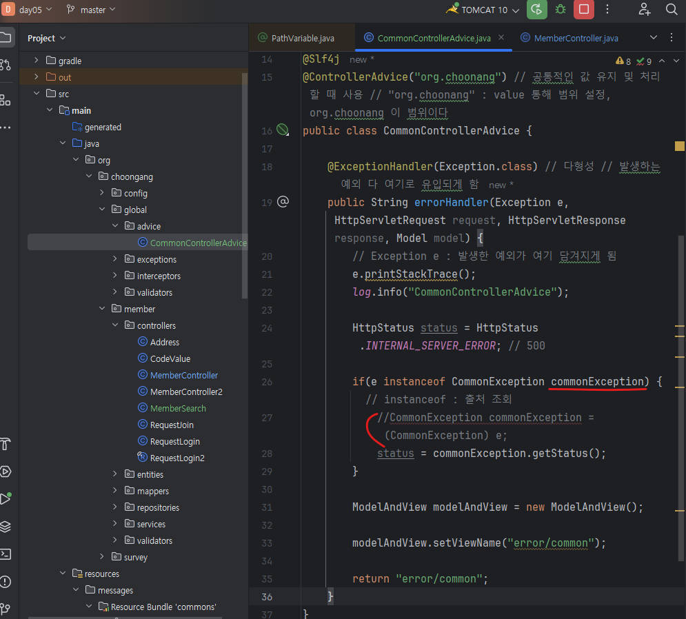Select MemberController2 class in tree

[186, 392]
